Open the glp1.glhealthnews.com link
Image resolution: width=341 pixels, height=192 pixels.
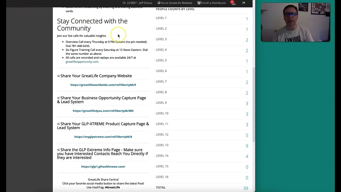click(x=103, y=166)
